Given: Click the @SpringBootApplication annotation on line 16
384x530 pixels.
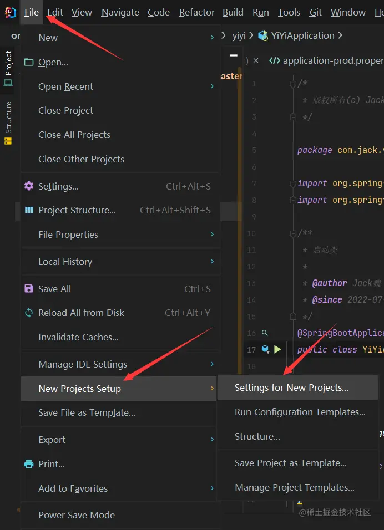Looking at the screenshot, I should tap(340, 333).
